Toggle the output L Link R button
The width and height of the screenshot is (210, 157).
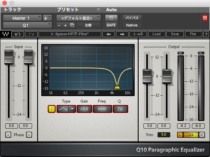[191, 135]
